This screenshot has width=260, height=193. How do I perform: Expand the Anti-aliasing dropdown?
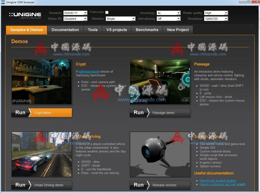coord(169,19)
